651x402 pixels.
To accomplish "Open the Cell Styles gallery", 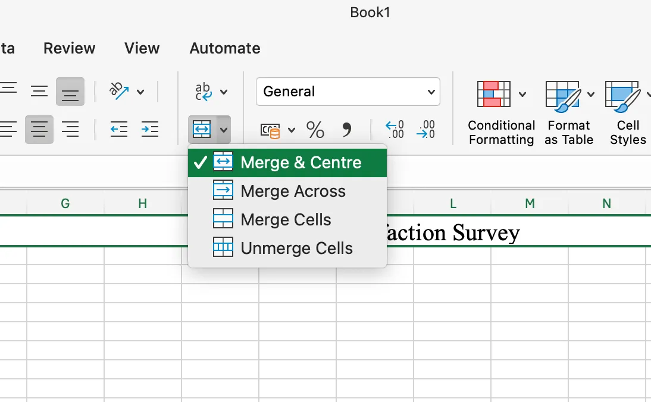I will click(x=628, y=114).
